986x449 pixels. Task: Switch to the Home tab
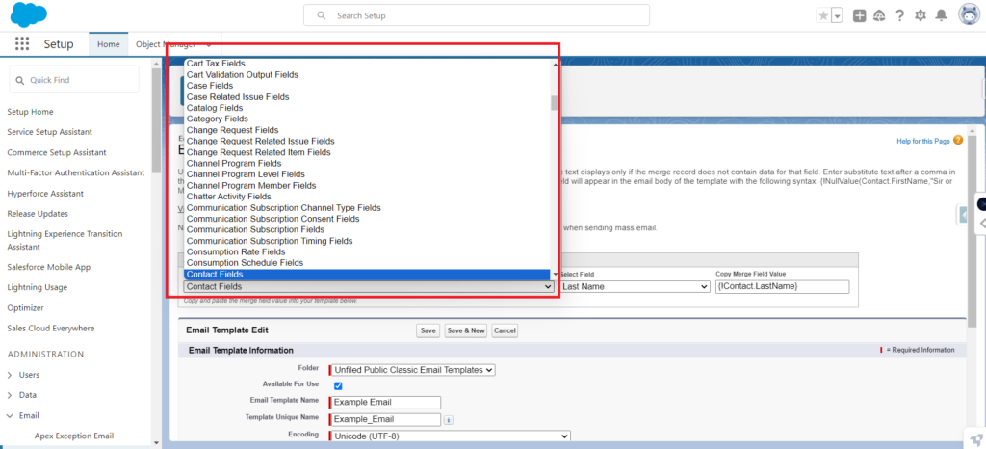pyautogui.click(x=108, y=44)
